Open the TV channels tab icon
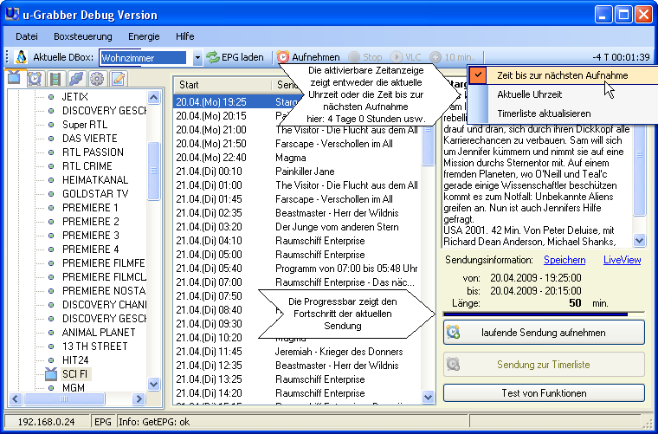This screenshot has width=658, height=434. point(15,79)
